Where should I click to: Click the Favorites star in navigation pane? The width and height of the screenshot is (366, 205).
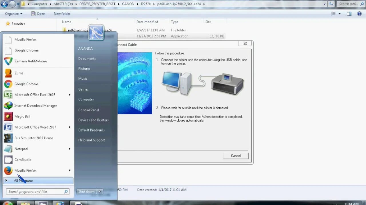coord(8,24)
